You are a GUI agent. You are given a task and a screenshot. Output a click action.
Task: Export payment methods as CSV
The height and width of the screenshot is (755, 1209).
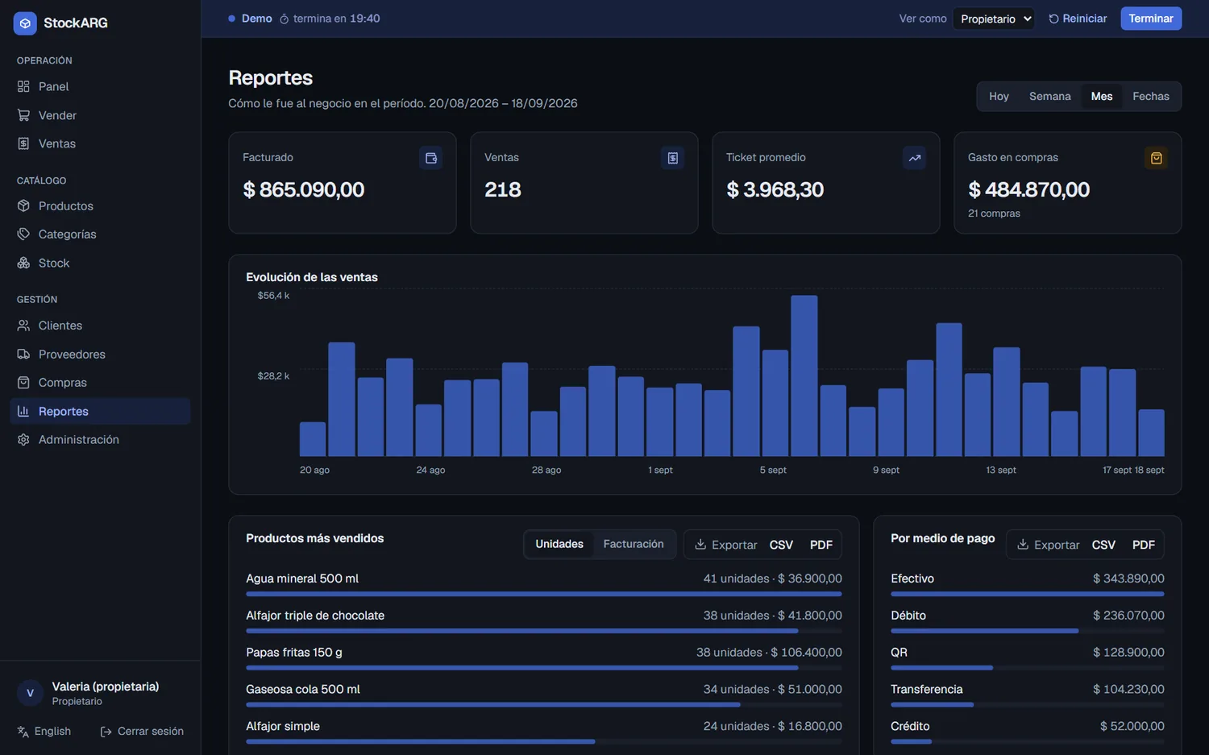click(x=1103, y=545)
